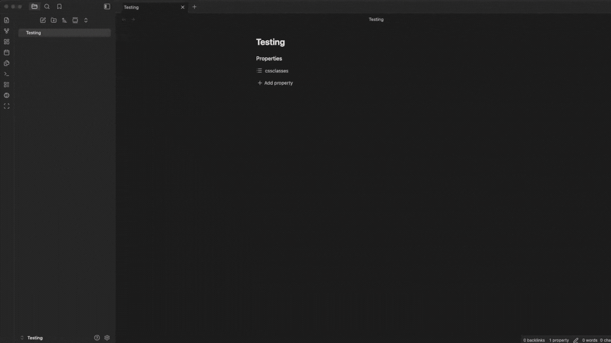This screenshot has height=343, width=611.
Task: Click the checklist-style ribbon icon
Action: click(x=6, y=84)
